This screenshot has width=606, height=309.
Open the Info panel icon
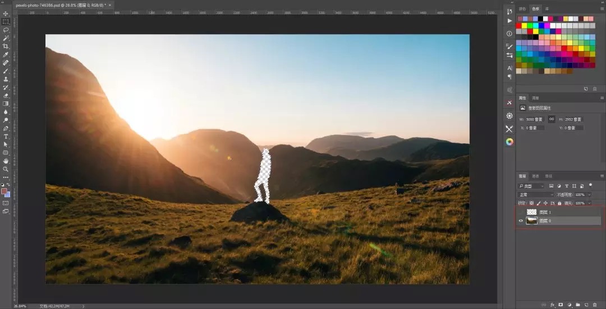click(x=509, y=34)
